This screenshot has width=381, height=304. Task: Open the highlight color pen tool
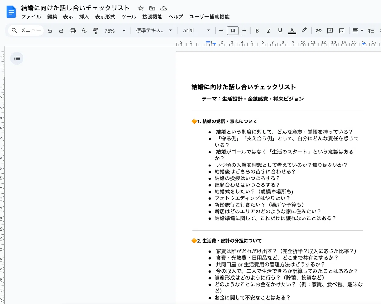304,30
